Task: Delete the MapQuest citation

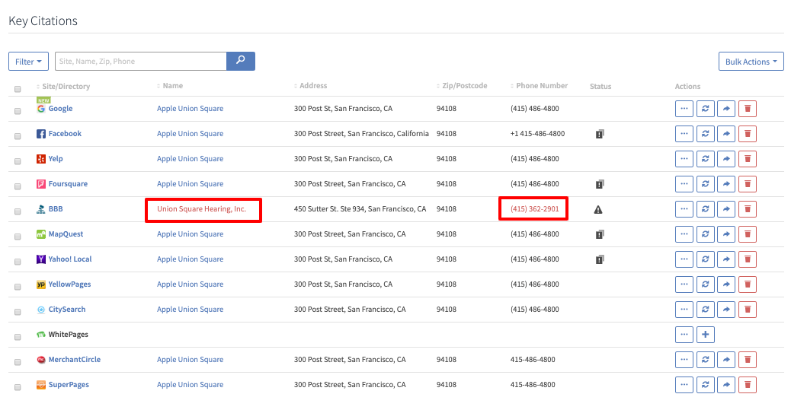Action: pos(748,234)
